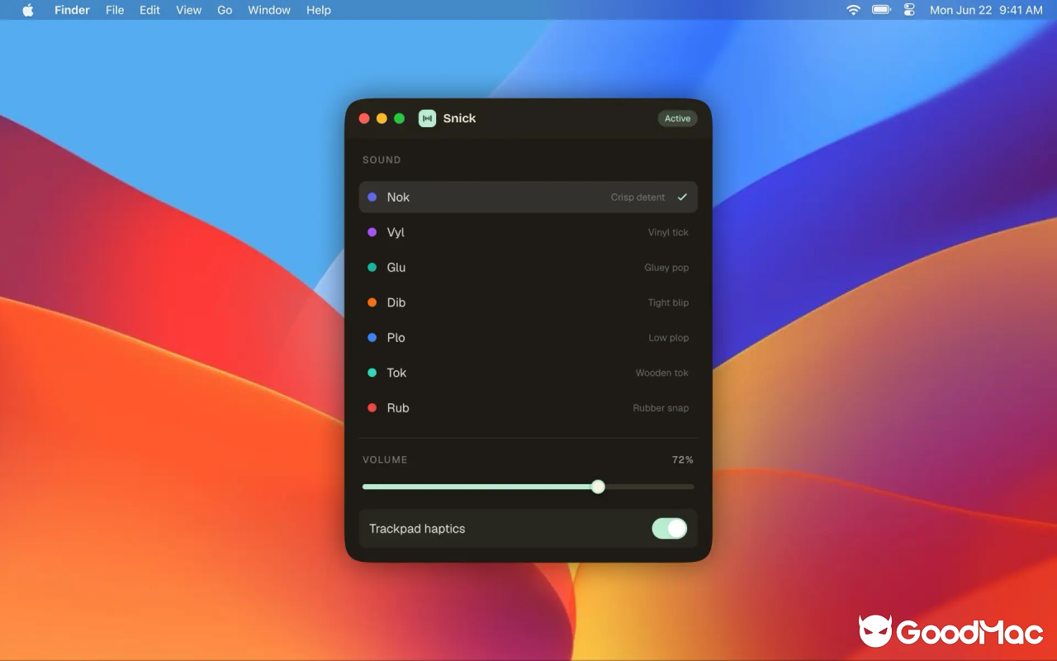Open the Help menu
This screenshot has width=1057, height=661.
click(x=319, y=10)
